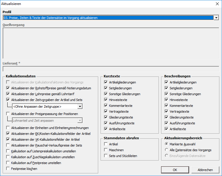
Task: Uncheck 'Aktualisieren der Rohstoffpreise gemäß Notierungsdatum'
Action: click(8, 88)
